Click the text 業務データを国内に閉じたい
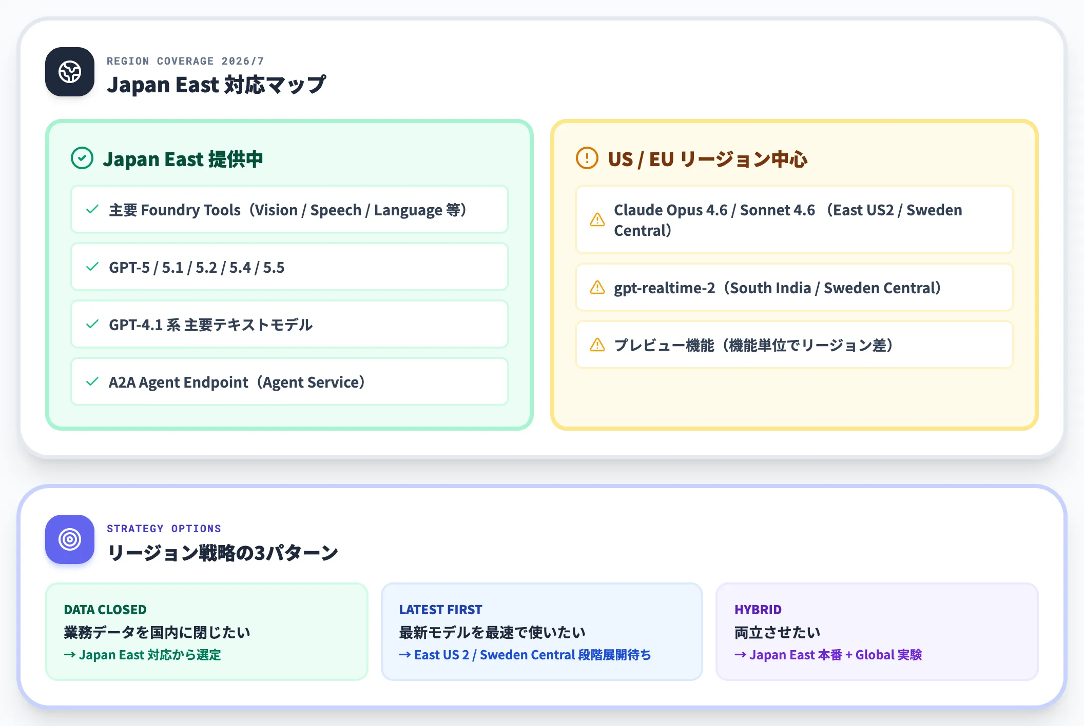 (x=157, y=632)
